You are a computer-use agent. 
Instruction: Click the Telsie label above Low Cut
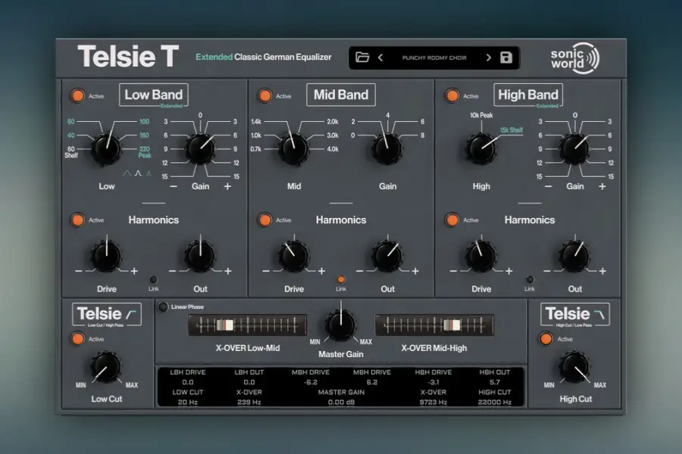coord(102,313)
